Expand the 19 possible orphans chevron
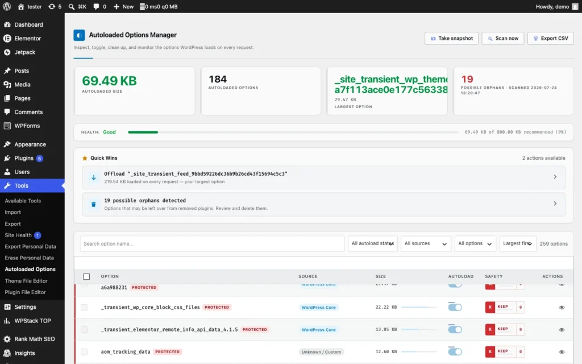This screenshot has width=582, height=364. [x=555, y=204]
